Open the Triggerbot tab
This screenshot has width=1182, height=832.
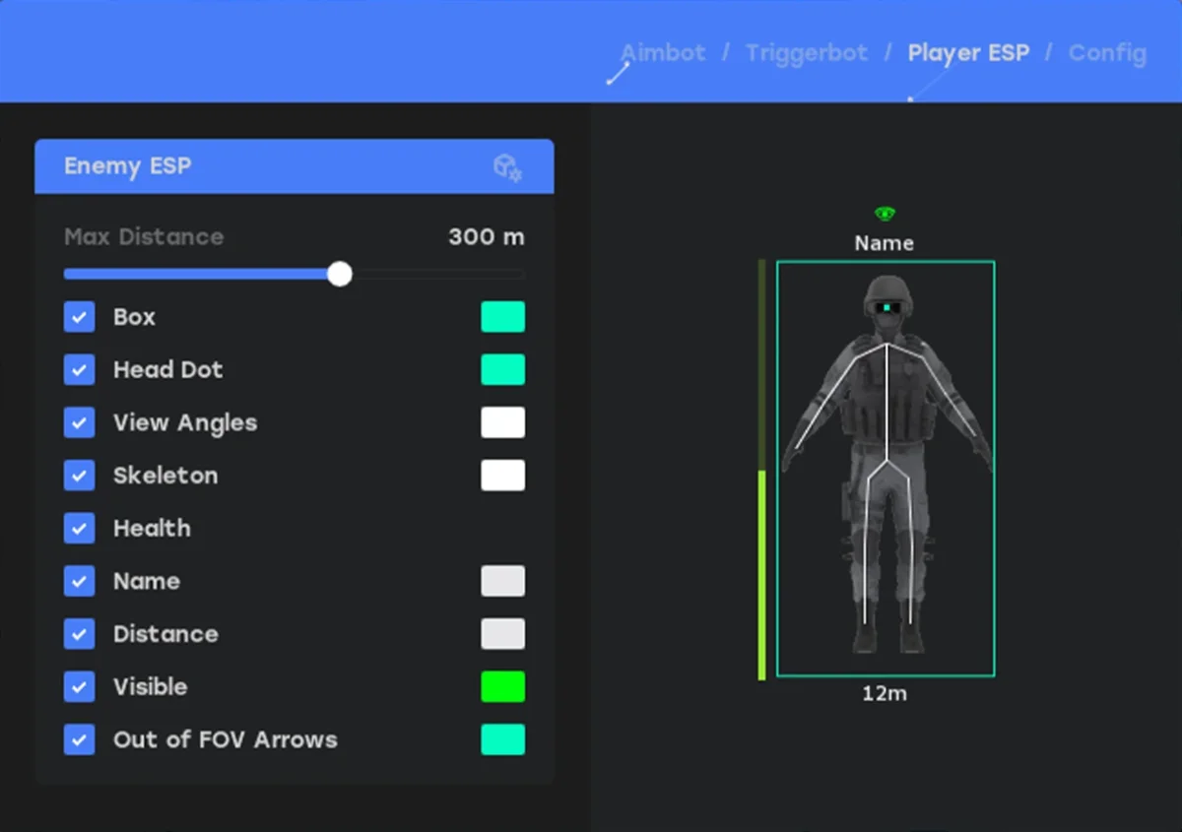pos(807,53)
